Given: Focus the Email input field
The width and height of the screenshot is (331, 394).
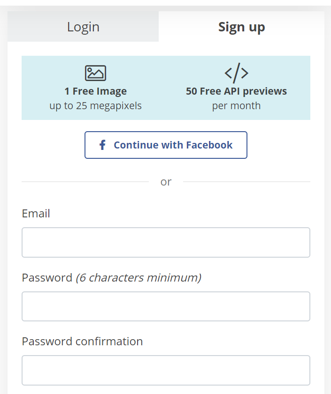Looking at the screenshot, I should click(166, 242).
